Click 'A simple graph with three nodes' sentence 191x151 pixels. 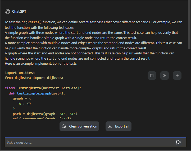(x=91, y=35)
